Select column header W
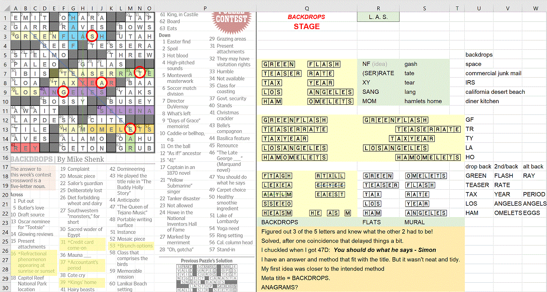The height and width of the screenshot is (292, 547). [x=535, y=8]
